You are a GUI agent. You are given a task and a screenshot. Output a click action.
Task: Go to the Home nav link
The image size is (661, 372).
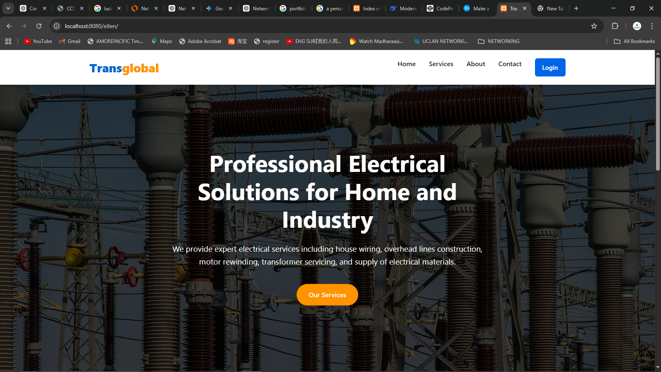pyautogui.click(x=407, y=64)
